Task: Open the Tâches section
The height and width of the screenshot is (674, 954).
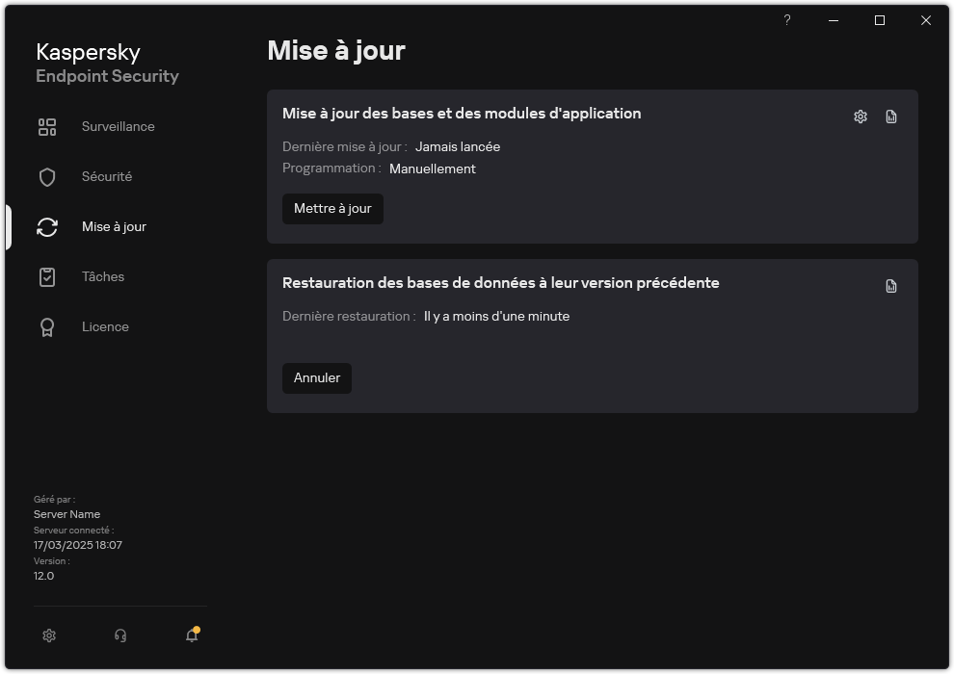Action: coord(103,276)
